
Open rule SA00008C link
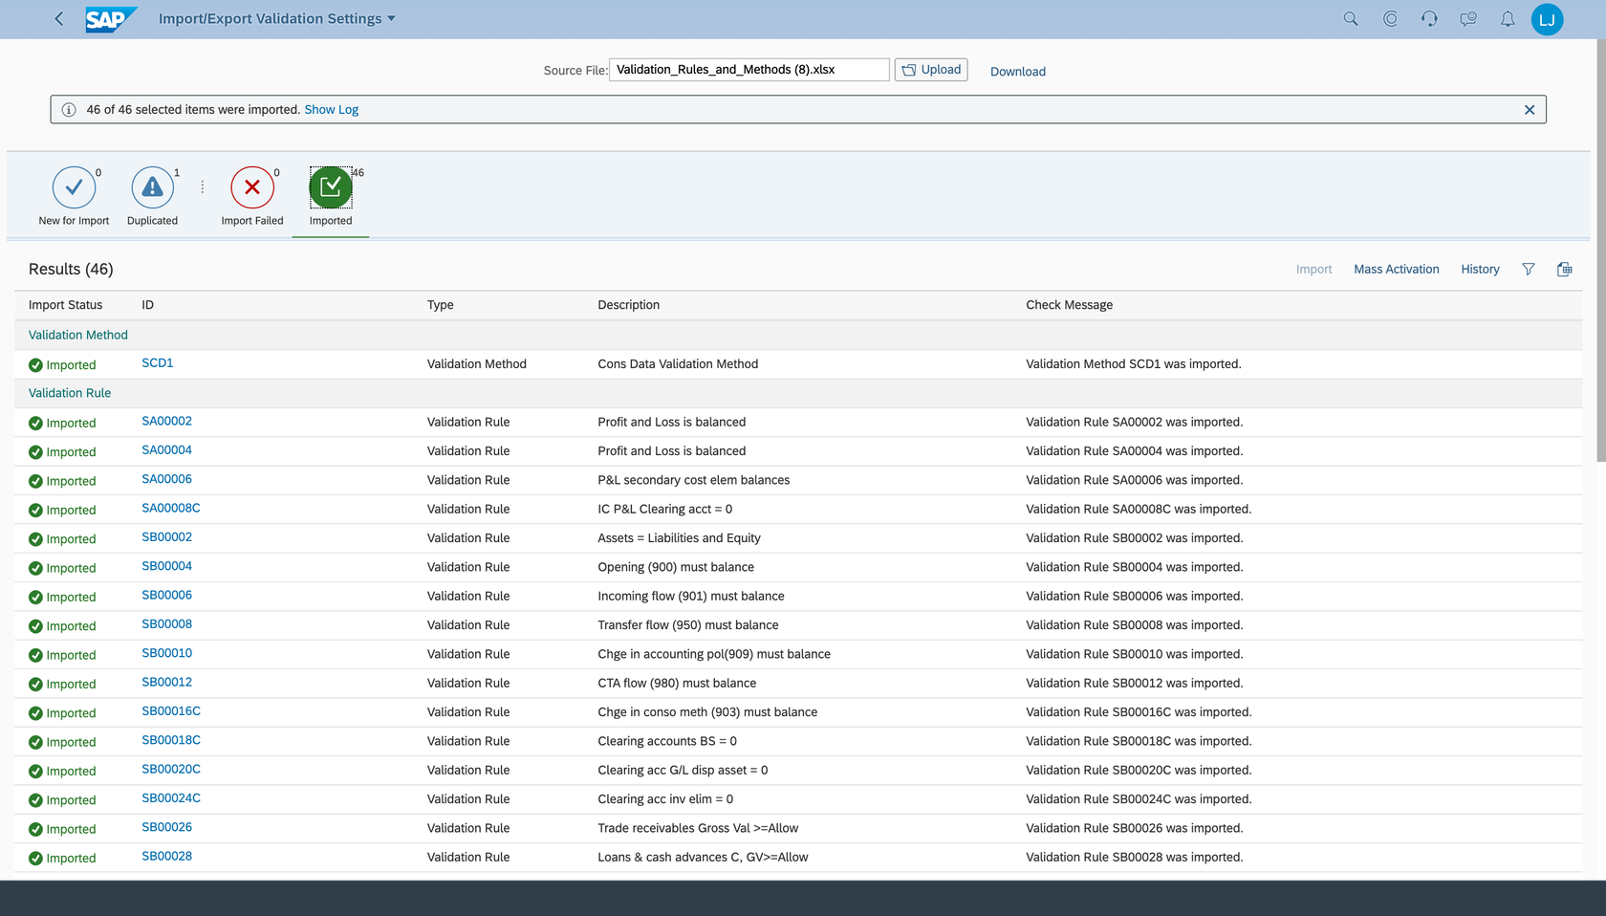[171, 508]
